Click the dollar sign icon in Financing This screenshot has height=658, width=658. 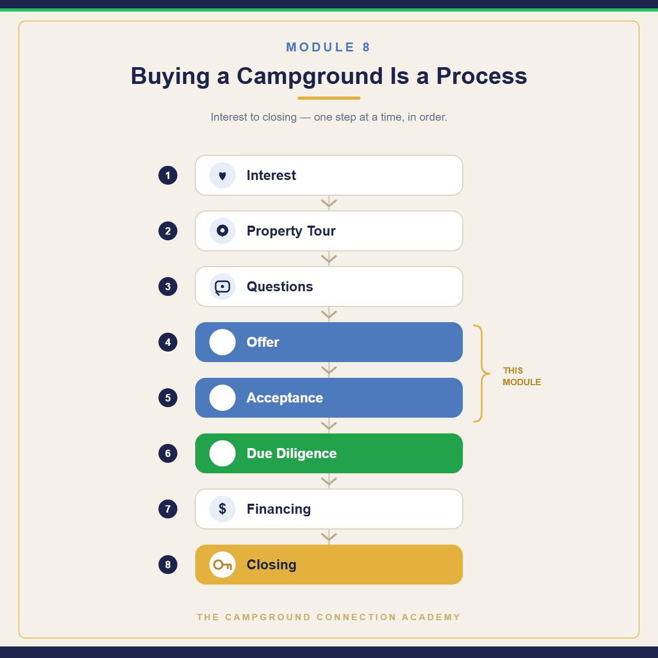pos(222,509)
